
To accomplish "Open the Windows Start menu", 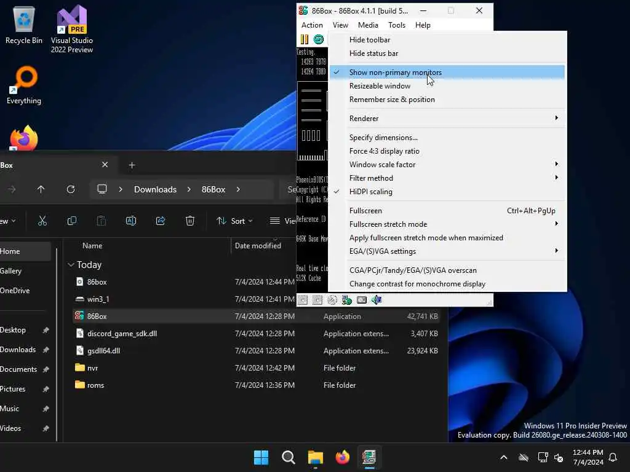I will tap(261, 457).
